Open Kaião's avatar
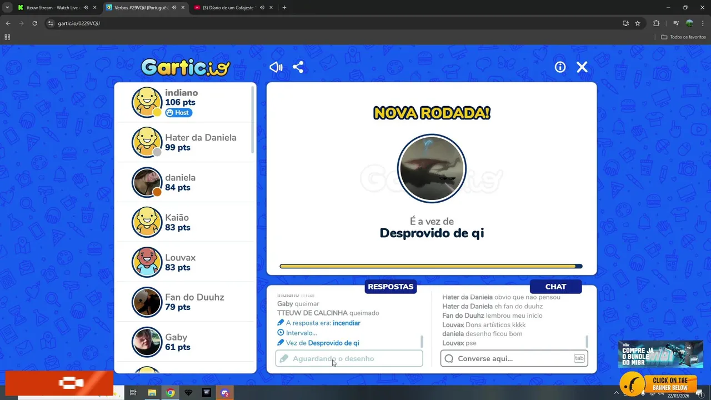711x400 pixels. (x=147, y=222)
